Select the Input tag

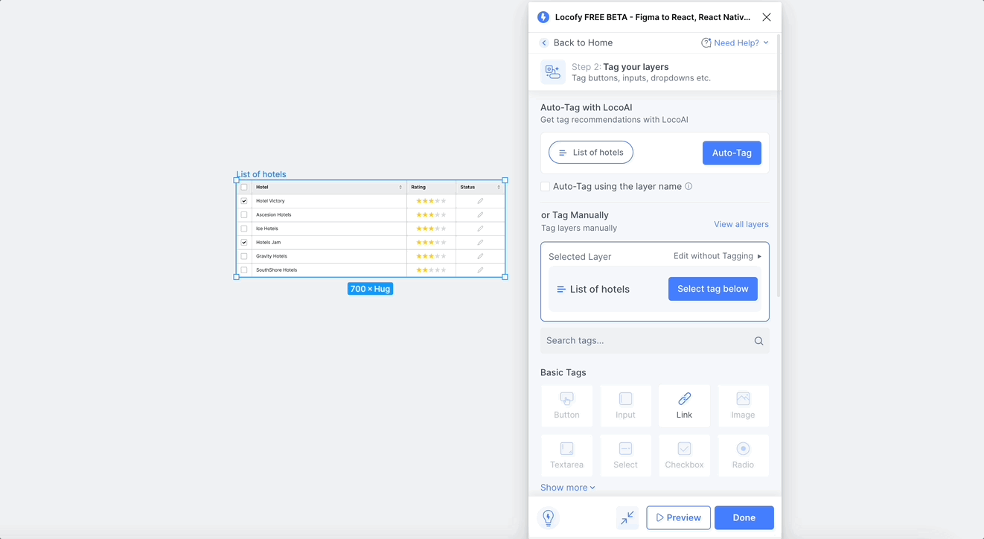pyautogui.click(x=625, y=406)
